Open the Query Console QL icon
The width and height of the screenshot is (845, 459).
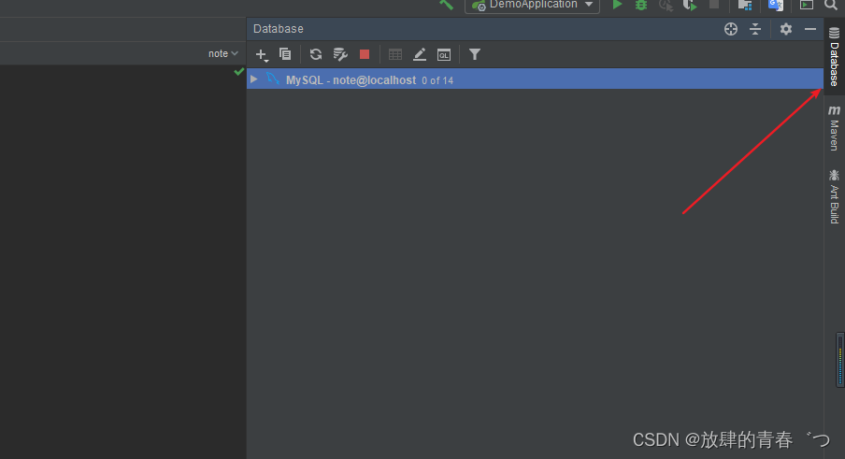point(443,55)
